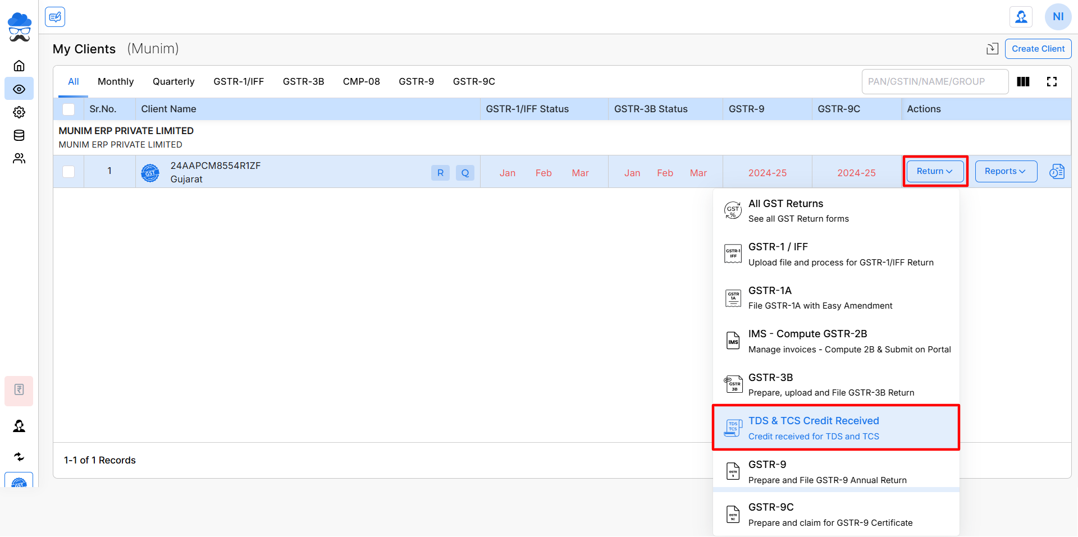The width and height of the screenshot is (1078, 537).
Task: Open the Reports dropdown
Action: 1005,171
